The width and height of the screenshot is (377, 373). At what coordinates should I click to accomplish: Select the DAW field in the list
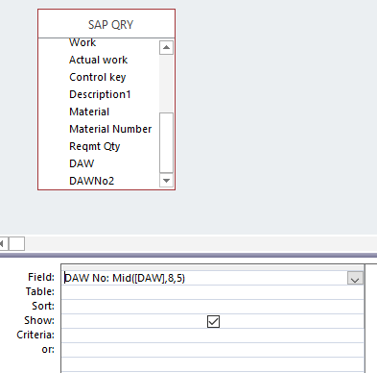[82, 163]
